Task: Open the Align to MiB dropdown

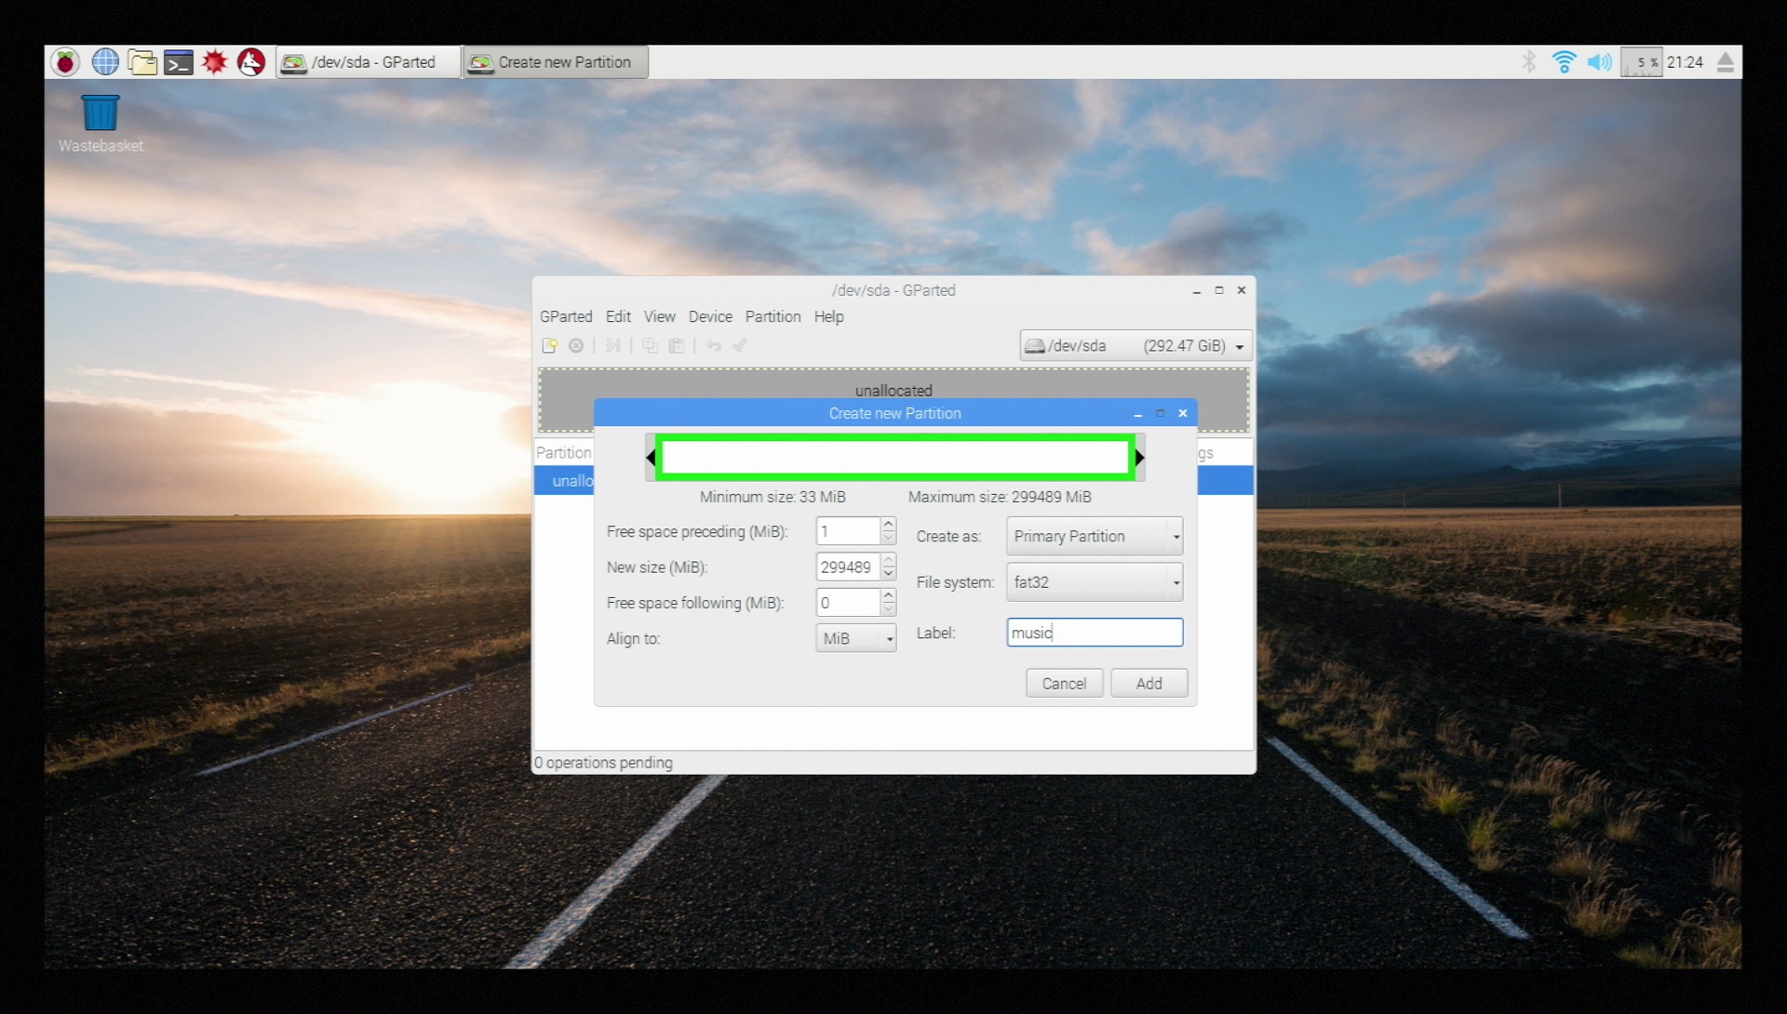Action: click(855, 639)
